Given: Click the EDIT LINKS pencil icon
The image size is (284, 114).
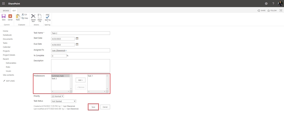Looking at the screenshot, I should (x=4, y=81).
